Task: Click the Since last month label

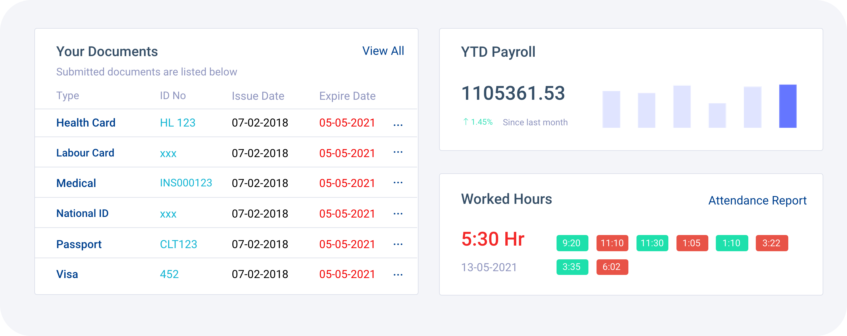Action: click(x=535, y=122)
